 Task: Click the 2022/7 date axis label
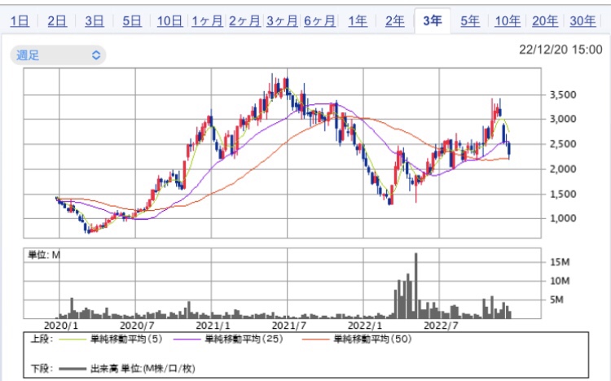[x=441, y=326]
